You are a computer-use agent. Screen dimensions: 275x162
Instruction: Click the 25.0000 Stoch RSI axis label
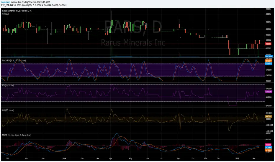coord(269,75)
